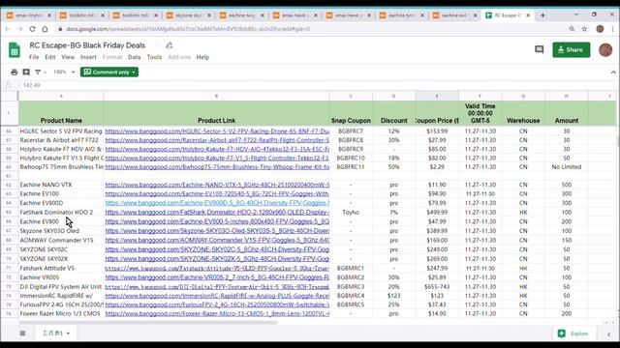The height and width of the screenshot is (348, 620).
Task: Expand the side panel arrow at bottom right
Action: [609, 334]
